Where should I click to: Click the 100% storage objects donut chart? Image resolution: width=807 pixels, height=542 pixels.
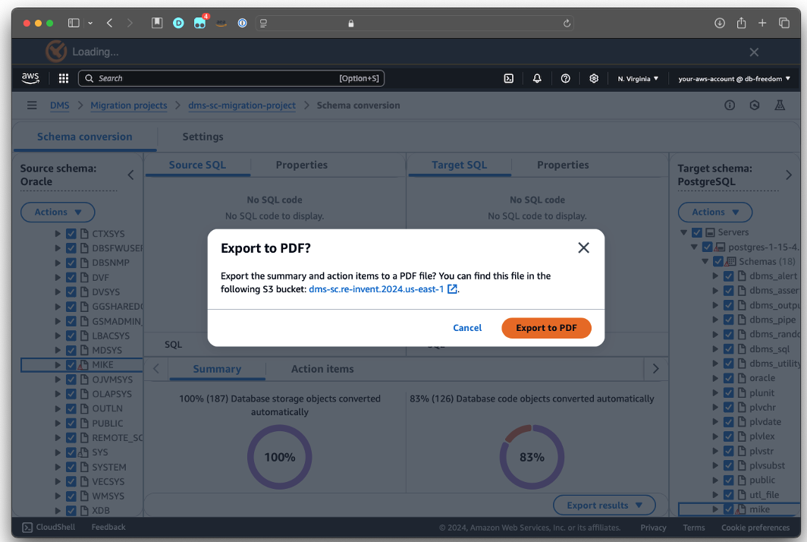click(279, 457)
